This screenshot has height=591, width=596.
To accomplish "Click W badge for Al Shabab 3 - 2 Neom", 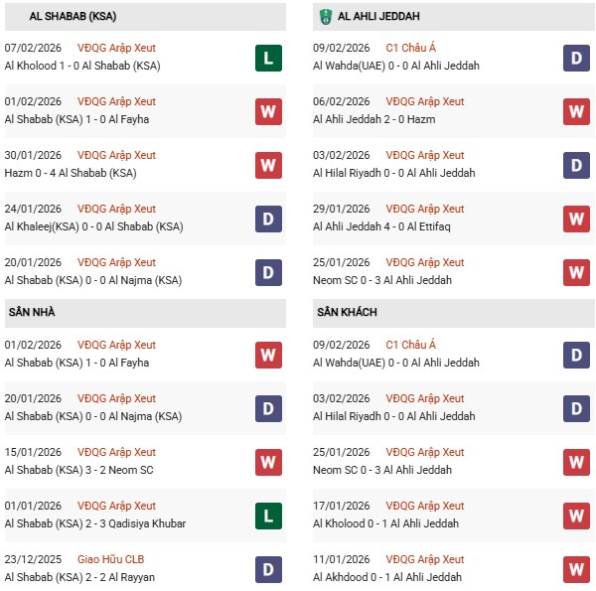I will click(267, 462).
